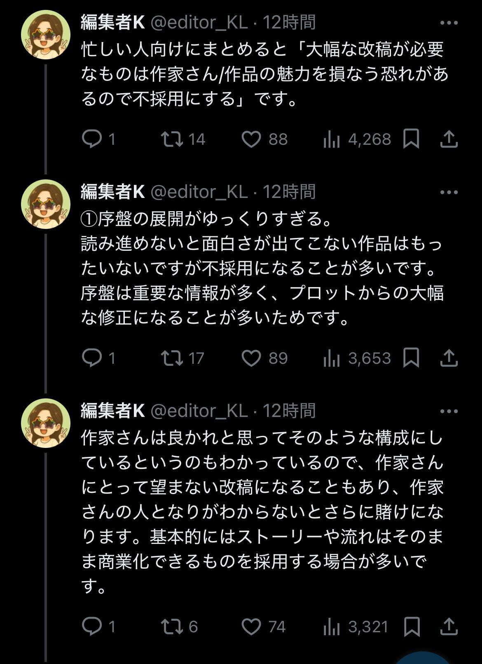Screen dimensions: 482x664
Task: Like the third tweet with 74 likes
Action: [251, 627]
